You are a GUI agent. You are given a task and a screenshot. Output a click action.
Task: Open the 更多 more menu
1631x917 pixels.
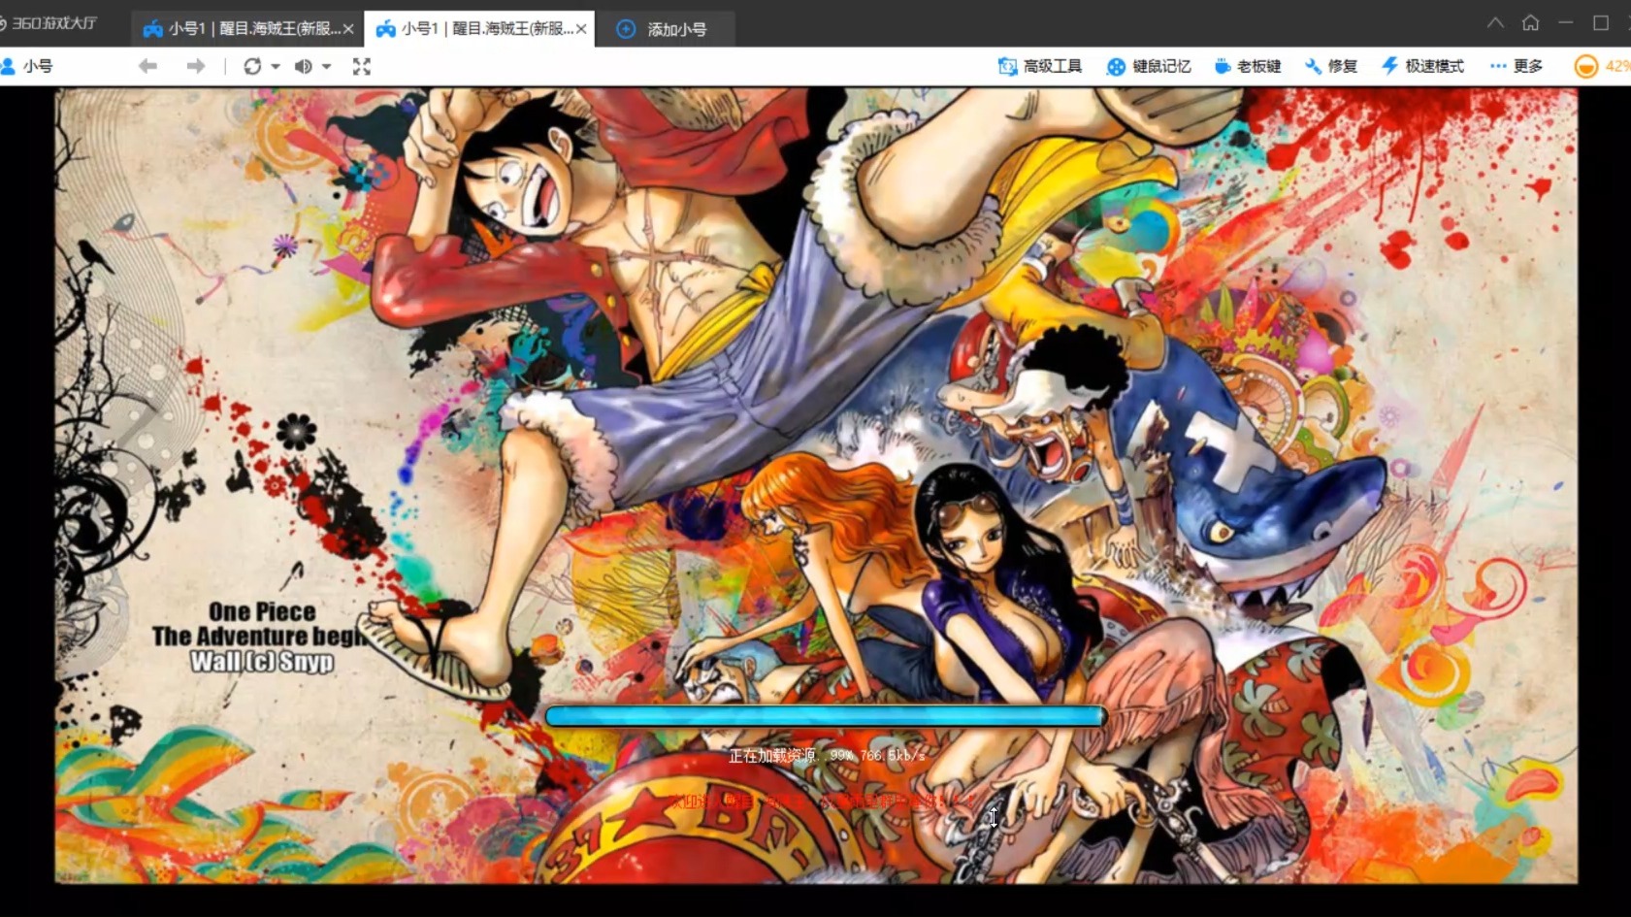pyautogui.click(x=1517, y=66)
